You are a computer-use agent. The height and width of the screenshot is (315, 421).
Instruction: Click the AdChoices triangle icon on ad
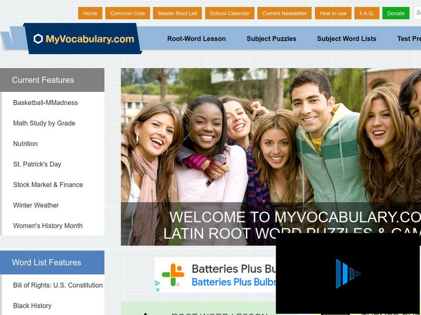pyautogui.click(x=157, y=283)
